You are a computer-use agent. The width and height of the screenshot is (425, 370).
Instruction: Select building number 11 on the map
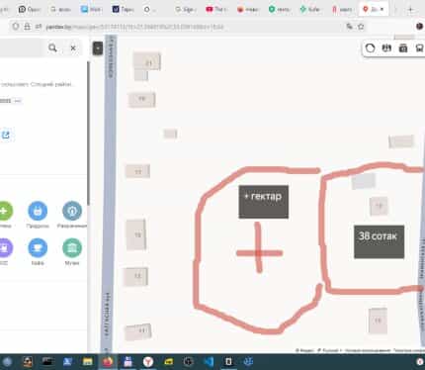pyautogui.click(x=138, y=331)
